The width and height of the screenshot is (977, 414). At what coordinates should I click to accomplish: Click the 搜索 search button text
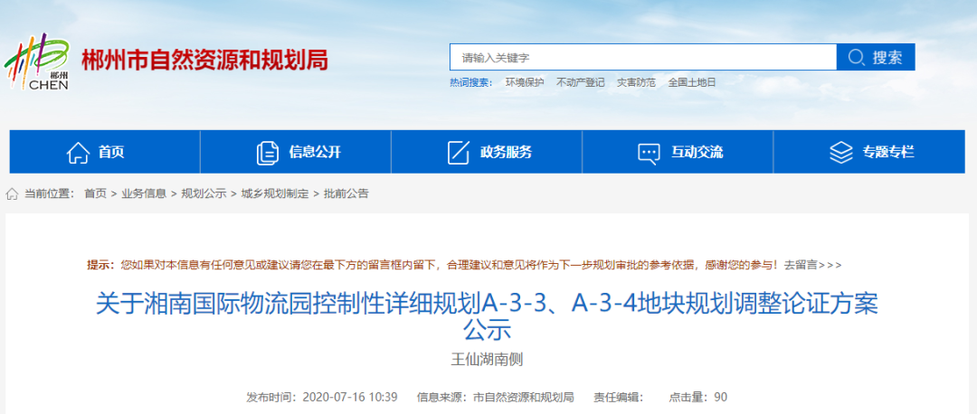[887, 58]
